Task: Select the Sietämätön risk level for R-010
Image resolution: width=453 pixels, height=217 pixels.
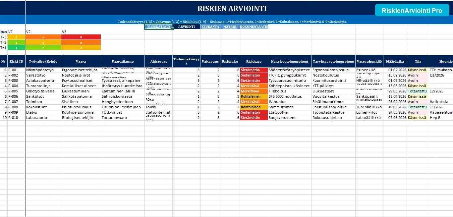Action: click(x=254, y=118)
